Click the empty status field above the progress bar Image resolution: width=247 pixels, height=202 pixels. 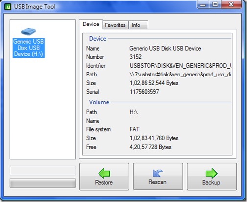(x=43, y=171)
